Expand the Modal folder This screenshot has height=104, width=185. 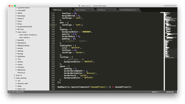(x=16, y=13)
